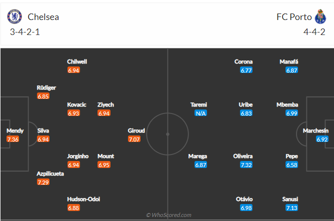
Task: Click the Chelsea club crest icon
Action: (15, 16)
